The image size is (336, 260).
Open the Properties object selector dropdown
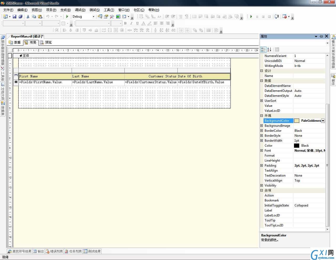(327, 43)
